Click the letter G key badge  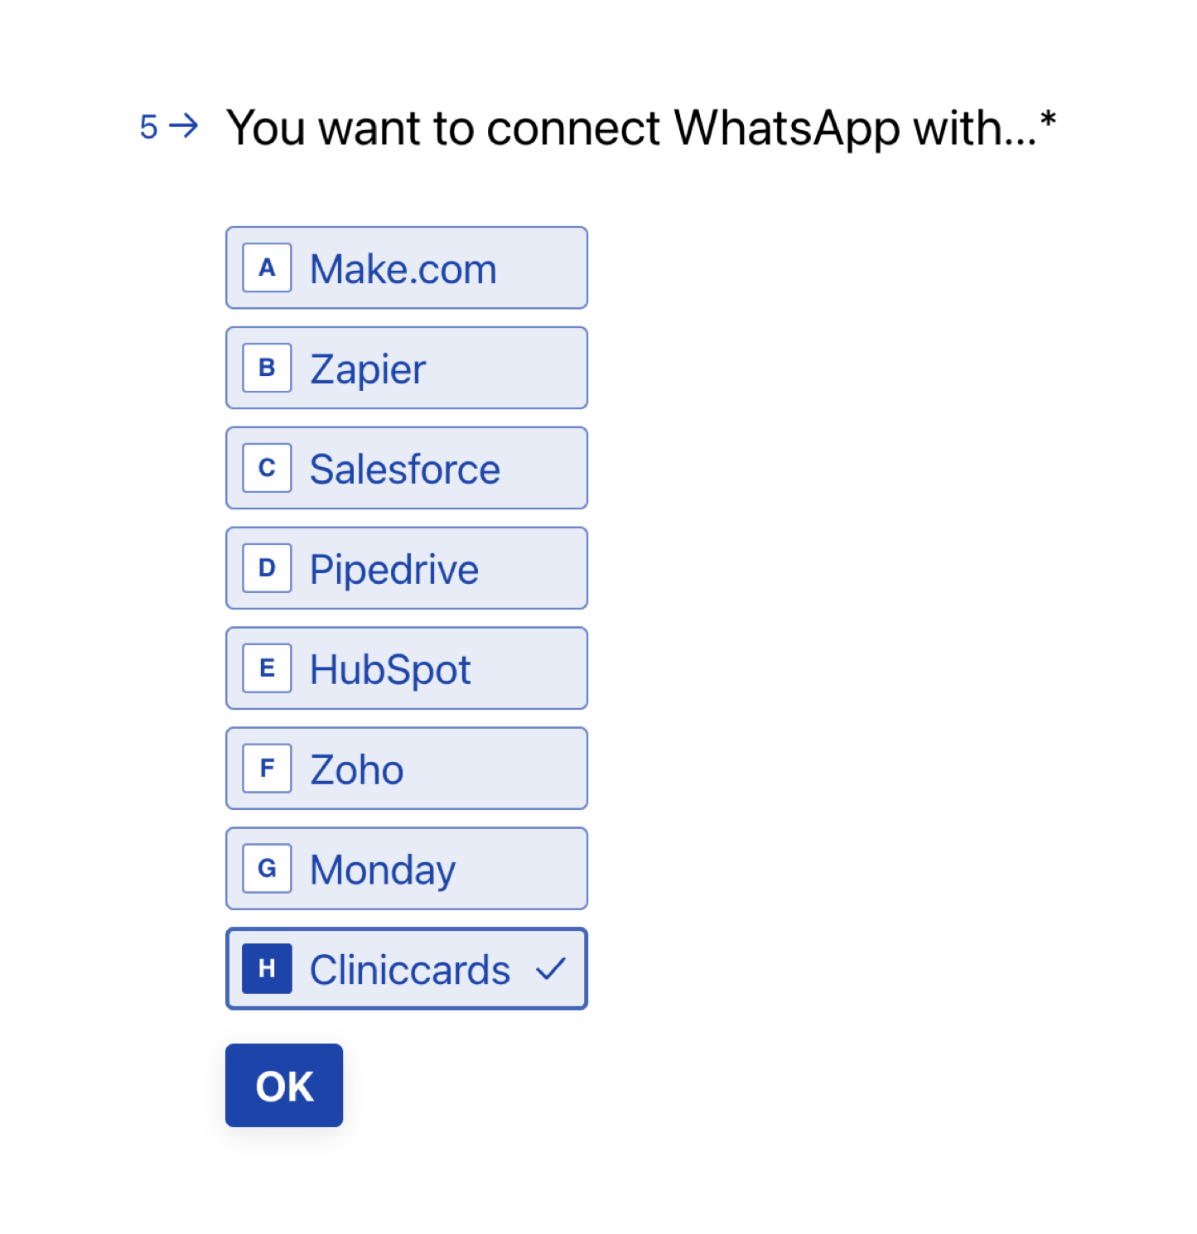(x=267, y=869)
